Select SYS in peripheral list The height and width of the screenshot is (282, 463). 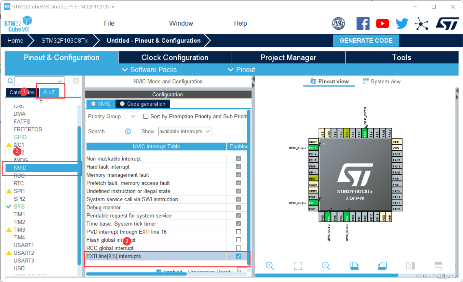pyautogui.click(x=19, y=207)
